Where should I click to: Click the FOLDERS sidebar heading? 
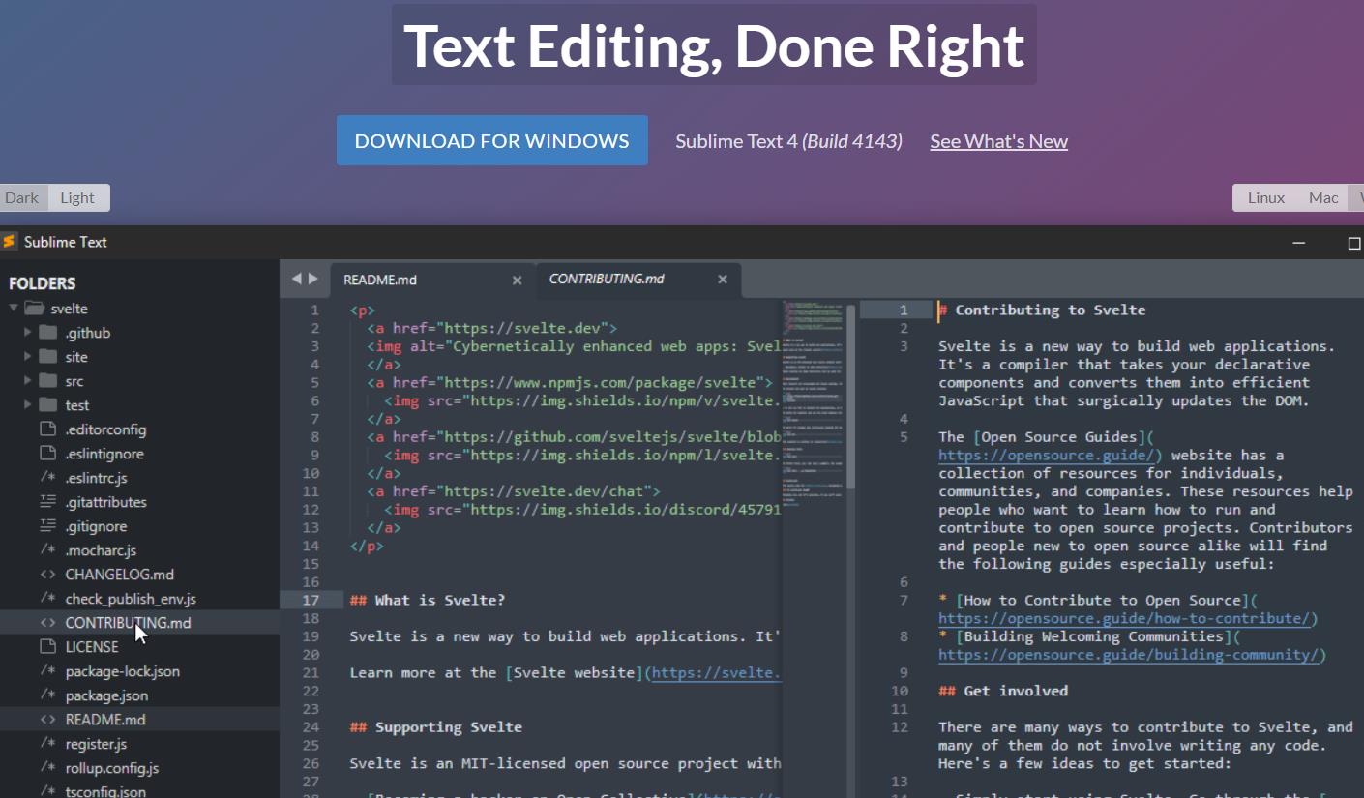click(42, 283)
